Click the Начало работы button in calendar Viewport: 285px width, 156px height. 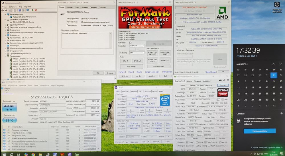(260, 131)
